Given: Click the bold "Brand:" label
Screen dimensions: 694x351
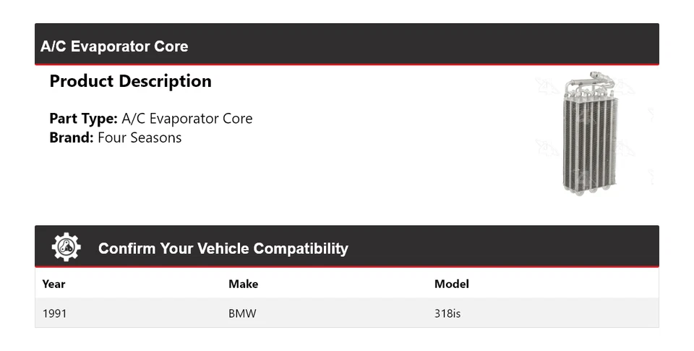Looking at the screenshot, I should 72,138.
